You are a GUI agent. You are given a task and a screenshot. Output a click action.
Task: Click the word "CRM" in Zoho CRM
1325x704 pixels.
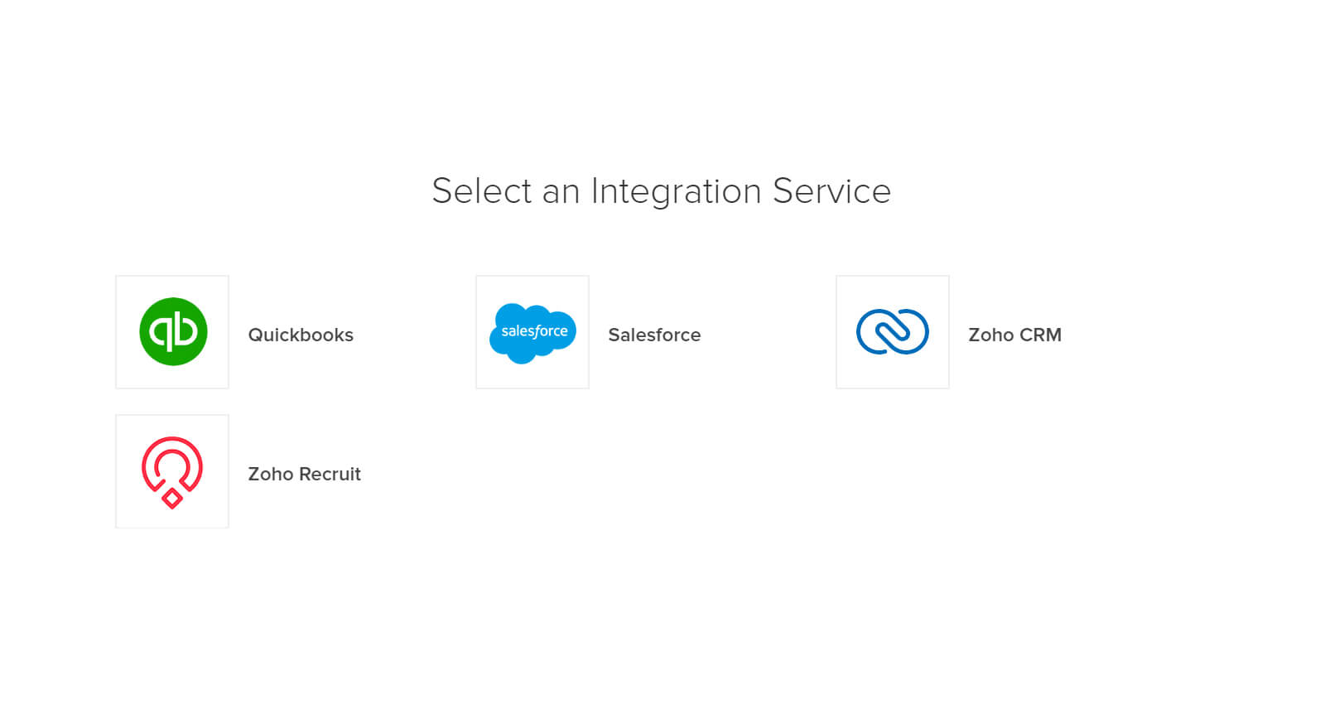coord(1040,335)
